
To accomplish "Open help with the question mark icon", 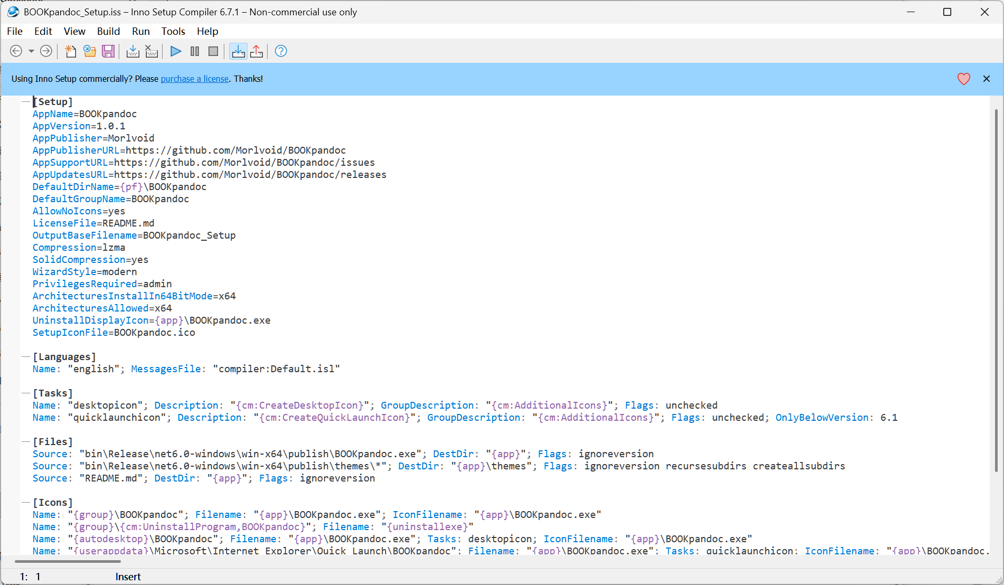I will tap(281, 51).
